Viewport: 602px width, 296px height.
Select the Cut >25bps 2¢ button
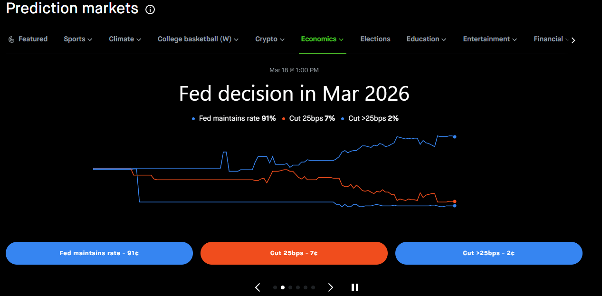(x=488, y=253)
